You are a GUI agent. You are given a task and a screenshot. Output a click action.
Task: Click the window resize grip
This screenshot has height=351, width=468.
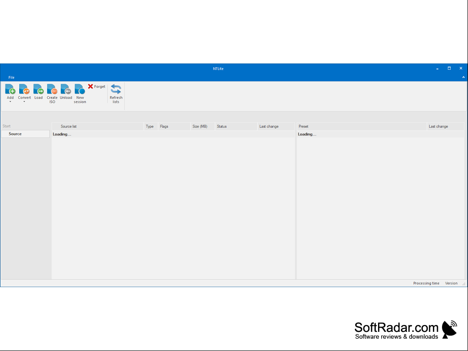click(x=464, y=284)
